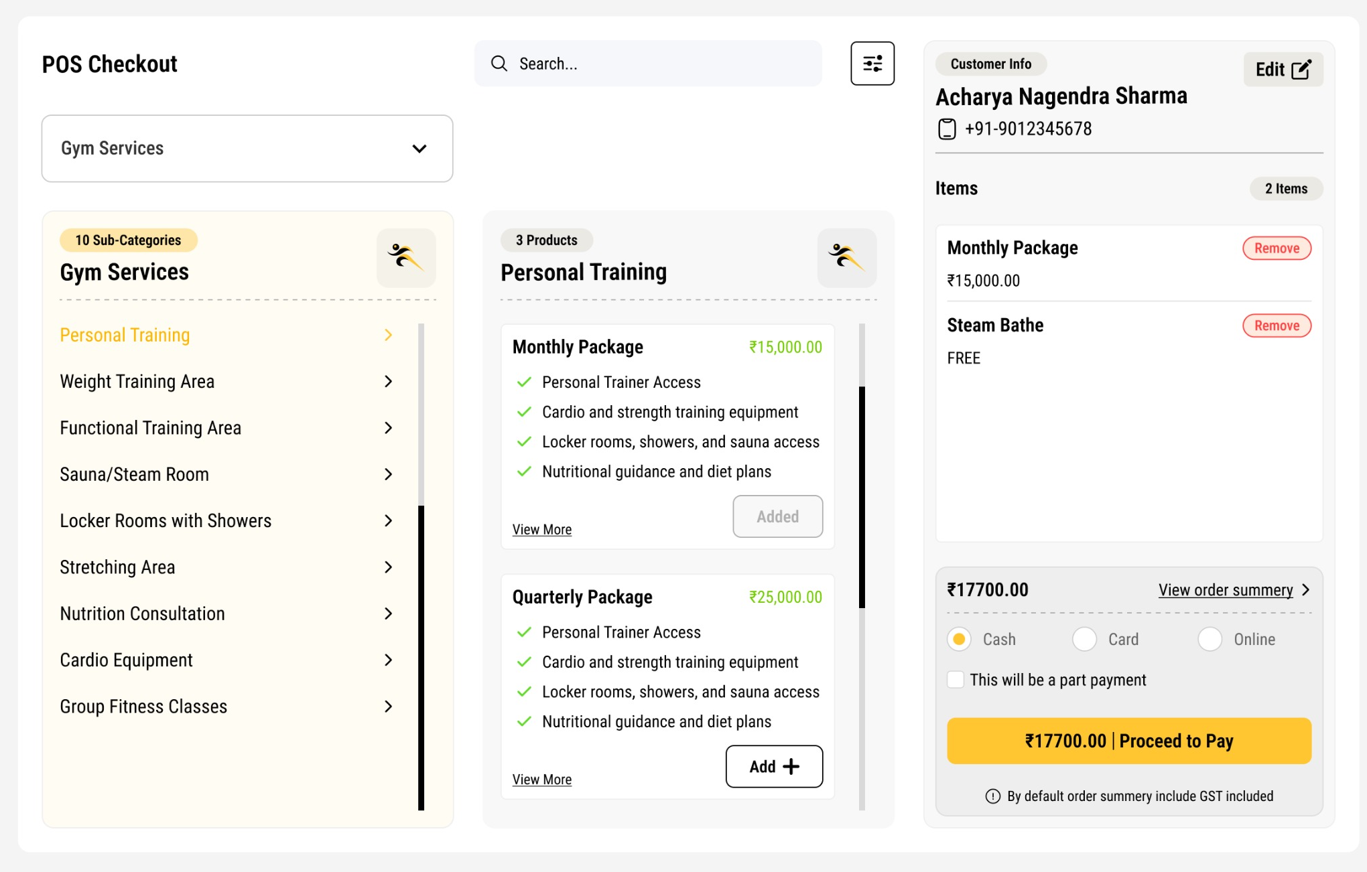Click the Gym Services runner logo
Viewport: 1367px width, 872px height.
[405, 258]
